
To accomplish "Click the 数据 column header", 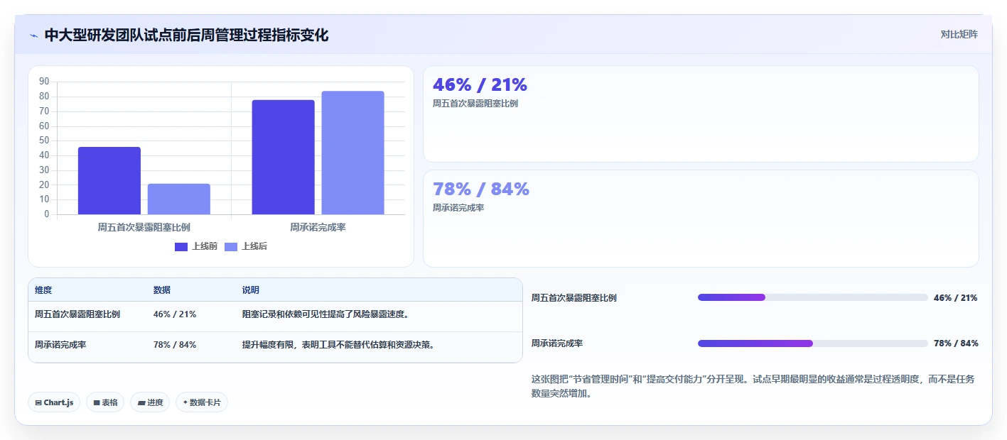I will click(x=162, y=290).
